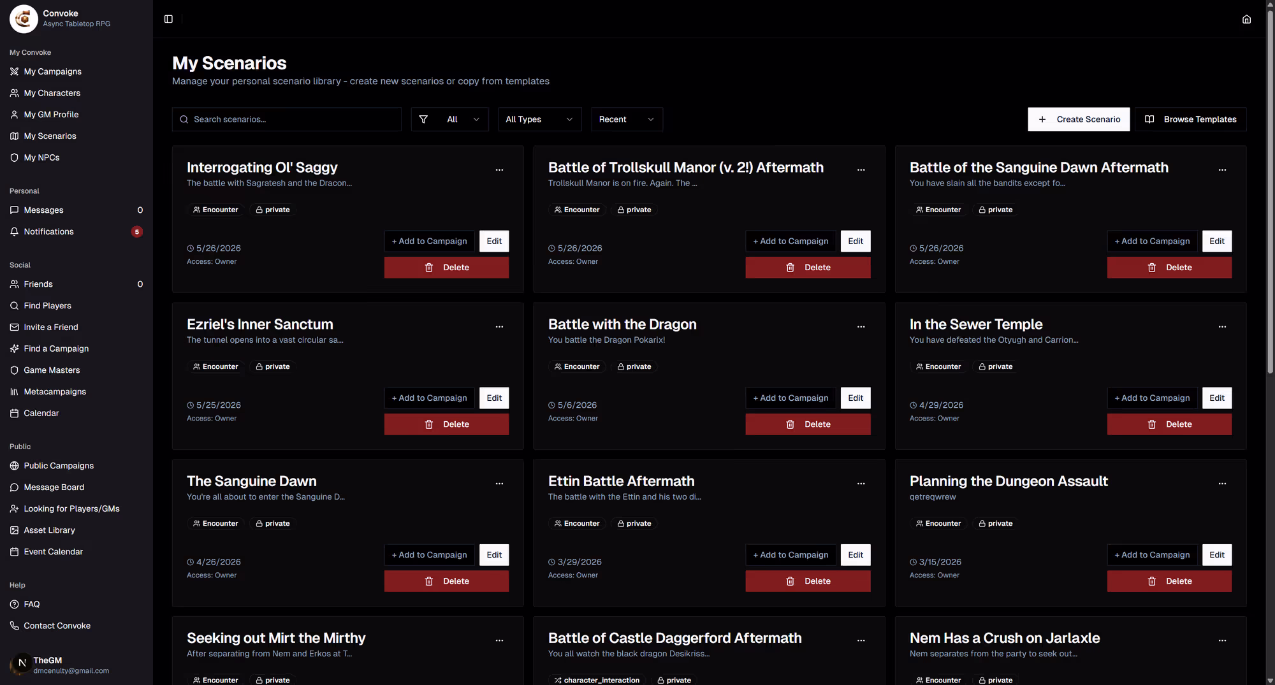Click the Convoke logo avatar

(x=24, y=18)
